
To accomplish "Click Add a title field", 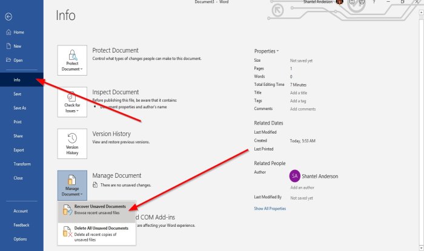I will tap(299, 93).
